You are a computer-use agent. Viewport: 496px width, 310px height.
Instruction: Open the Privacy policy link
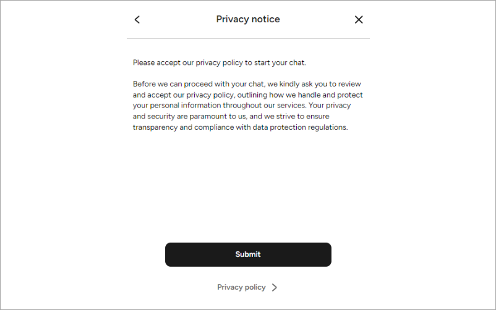click(x=241, y=287)
